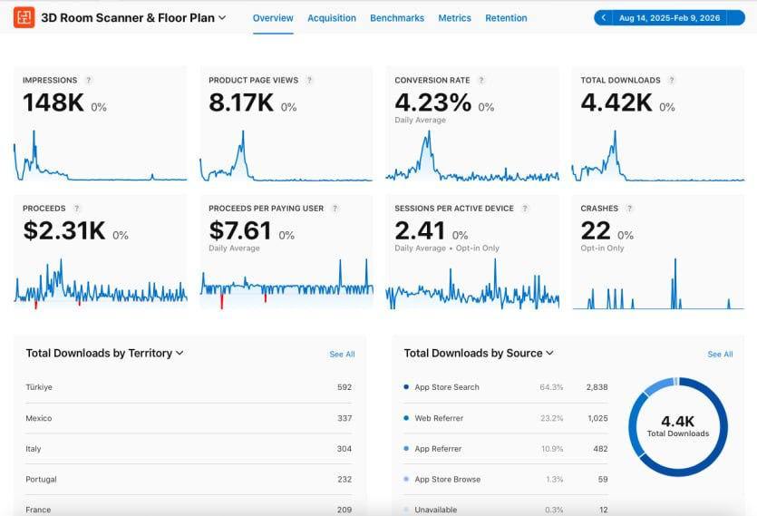
Task: Open the Product Page Views help tooltip
Action: [309, 80]
